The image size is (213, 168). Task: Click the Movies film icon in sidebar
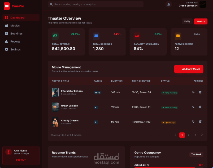(6, 26)
